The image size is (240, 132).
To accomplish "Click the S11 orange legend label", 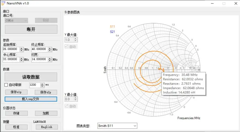I will (112, 27).
